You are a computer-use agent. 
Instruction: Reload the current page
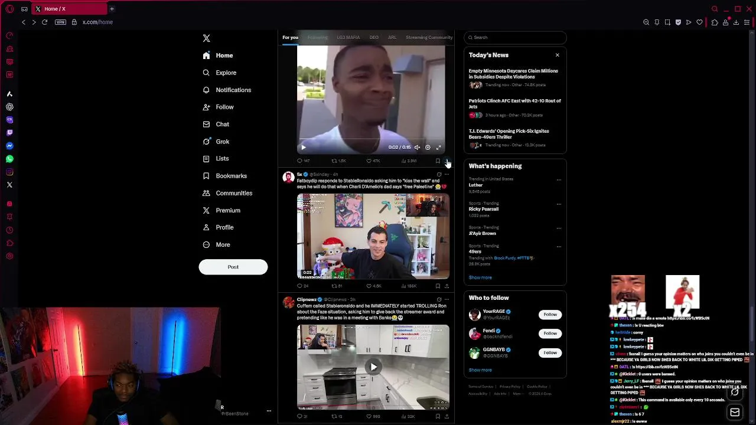44,22
